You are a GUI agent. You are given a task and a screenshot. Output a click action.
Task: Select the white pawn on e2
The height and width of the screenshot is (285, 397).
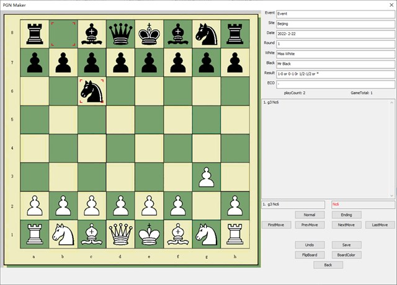(149, 206)
